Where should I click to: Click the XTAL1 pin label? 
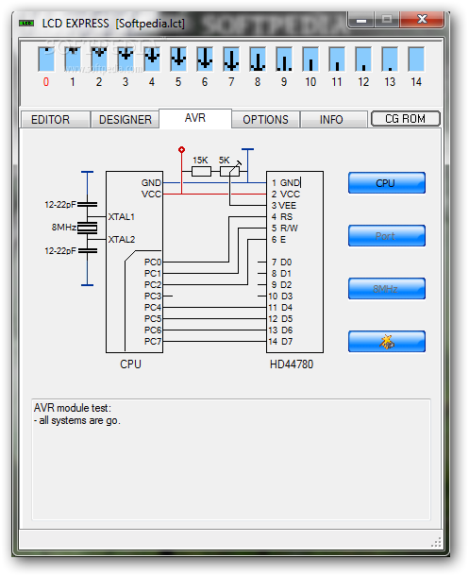tap(122, 217)
